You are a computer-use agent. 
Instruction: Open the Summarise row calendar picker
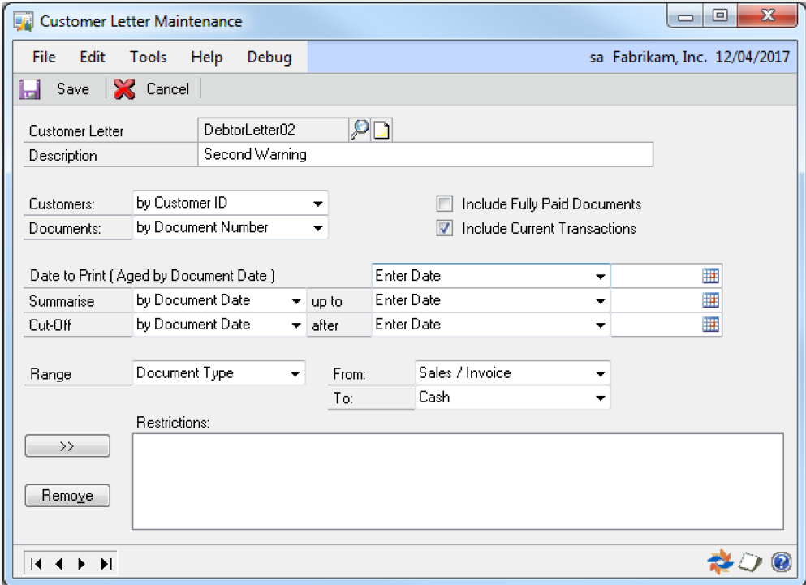[710, 300]
